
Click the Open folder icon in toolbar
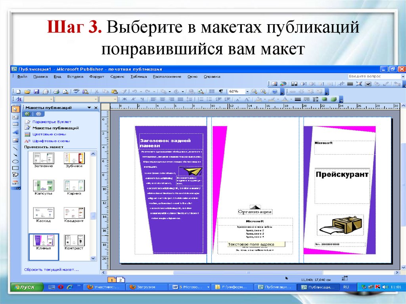point(27,92)
